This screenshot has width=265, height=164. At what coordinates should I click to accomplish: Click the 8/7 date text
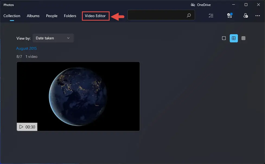pos(19,56)
